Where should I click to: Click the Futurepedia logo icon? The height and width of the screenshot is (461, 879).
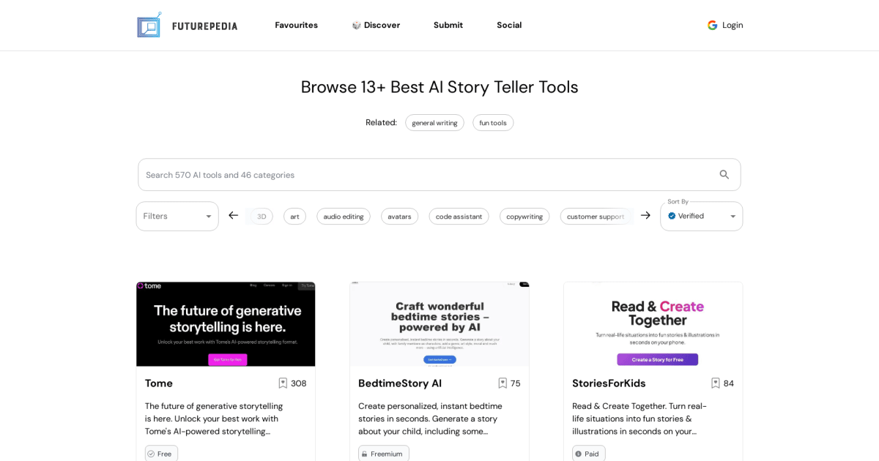pos(149,24)
